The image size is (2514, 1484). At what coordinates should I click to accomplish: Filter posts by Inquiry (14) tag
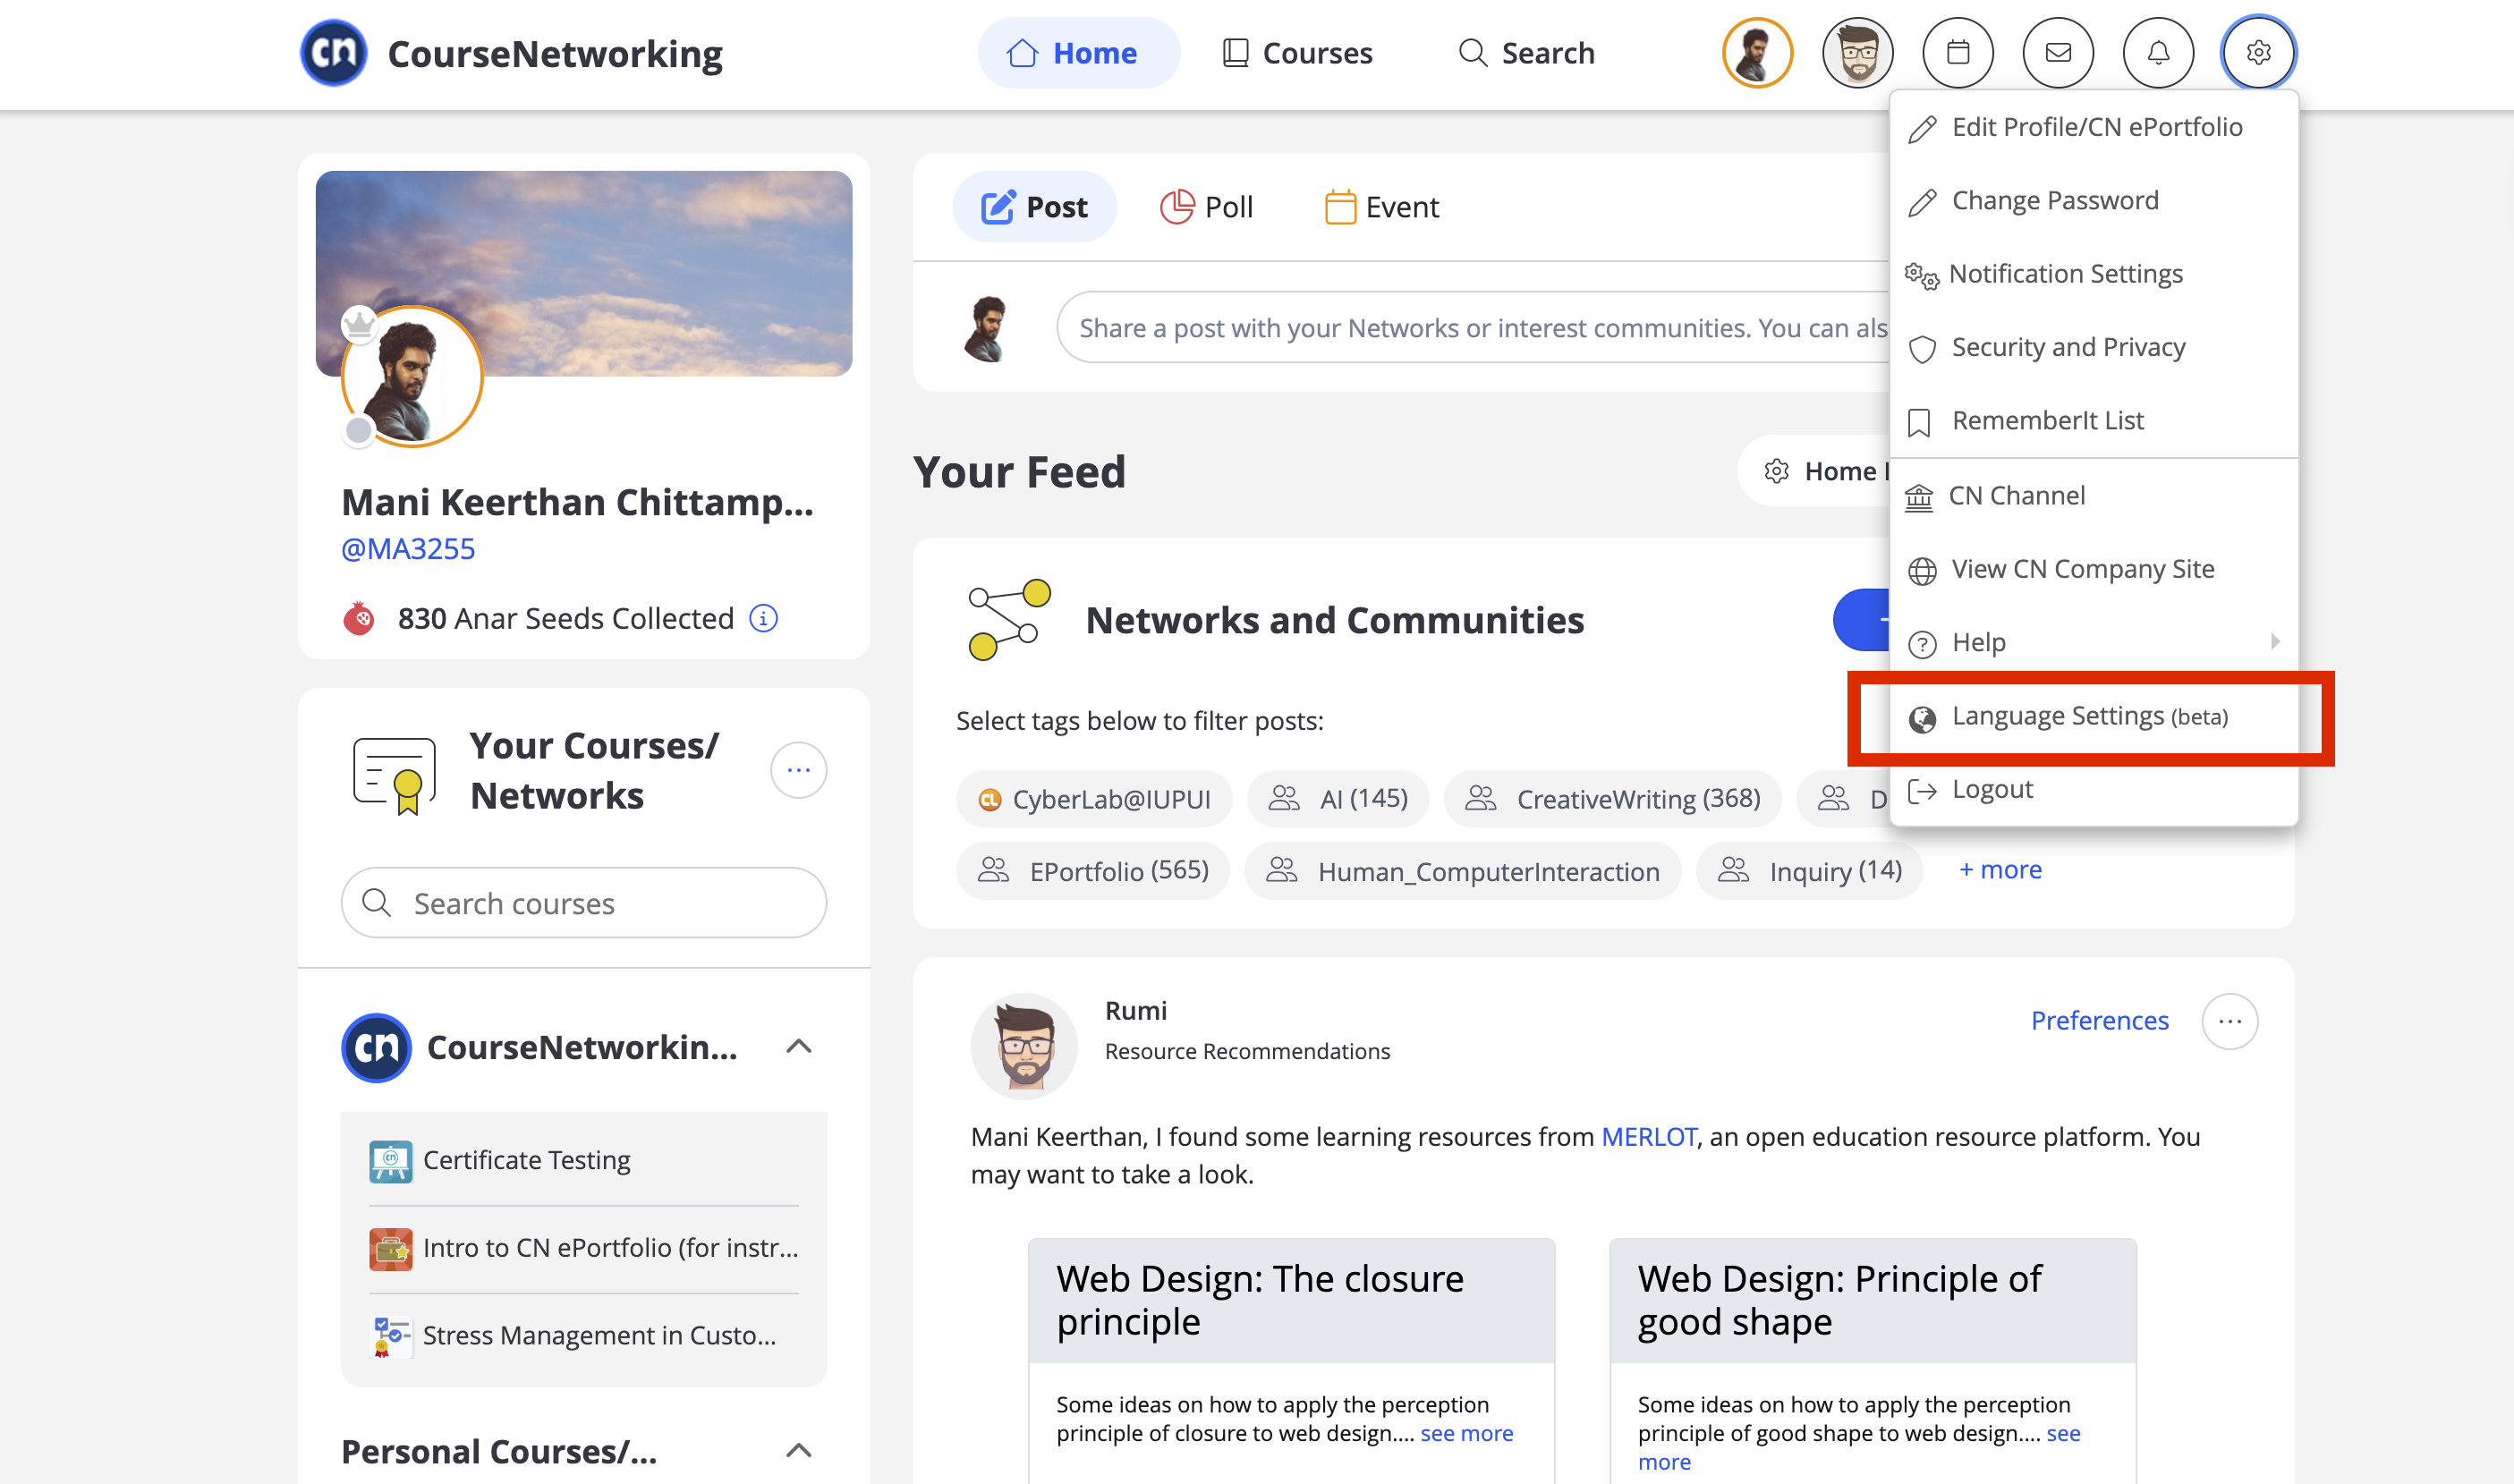(1809, 871)
